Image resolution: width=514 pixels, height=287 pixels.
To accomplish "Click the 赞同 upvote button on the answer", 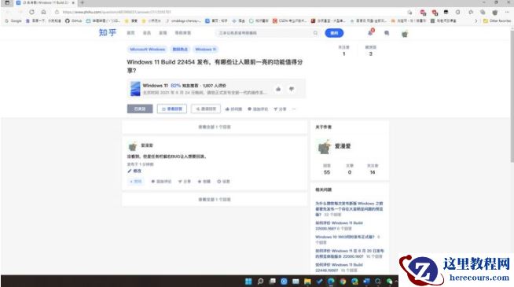I will coord(136,182).
